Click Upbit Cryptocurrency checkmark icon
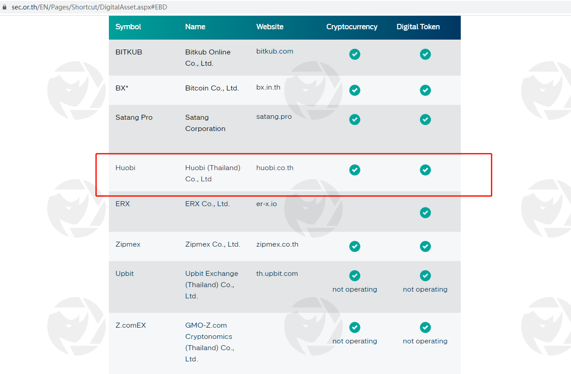This screenshot has height=374, width=571. pyautogui.click(x=355, y=275)
